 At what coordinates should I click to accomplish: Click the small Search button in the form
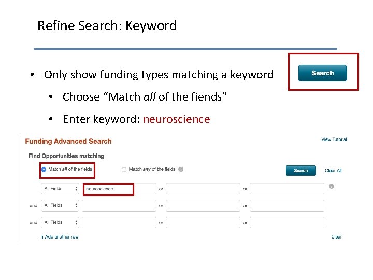[x=300, y=171]
